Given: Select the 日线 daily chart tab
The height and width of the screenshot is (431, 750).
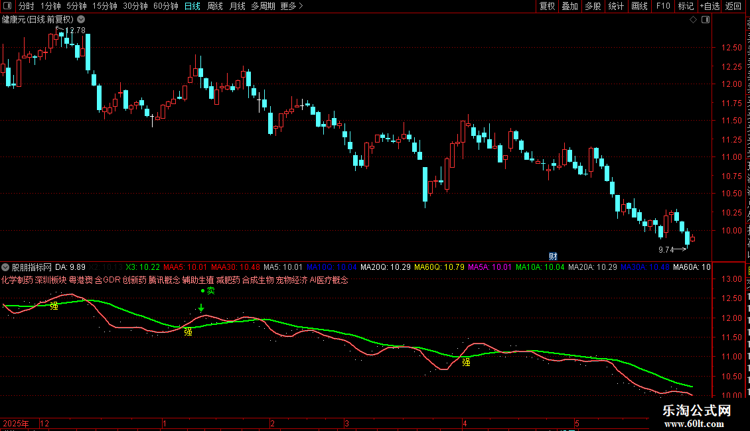Looking at the screenshot, I should (192, 6).
